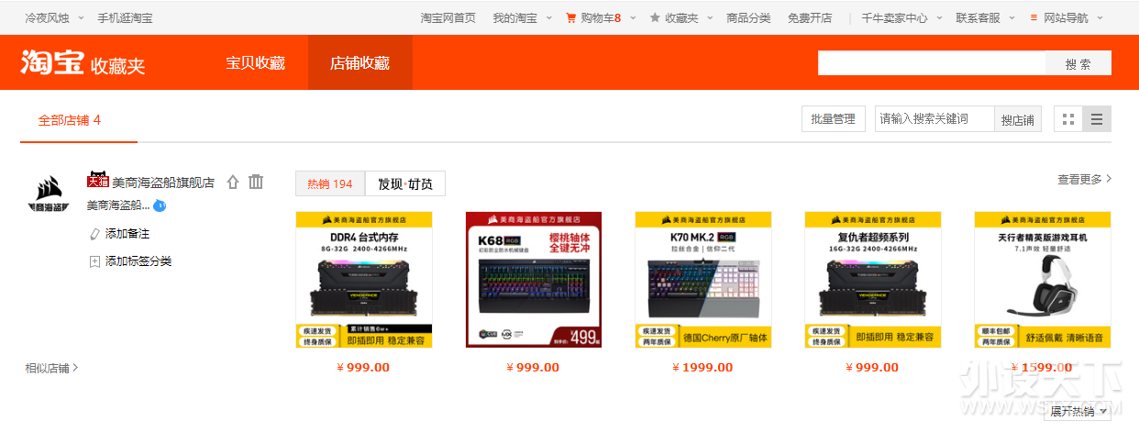Delete the Corsair store from favorites

[256, 182]
